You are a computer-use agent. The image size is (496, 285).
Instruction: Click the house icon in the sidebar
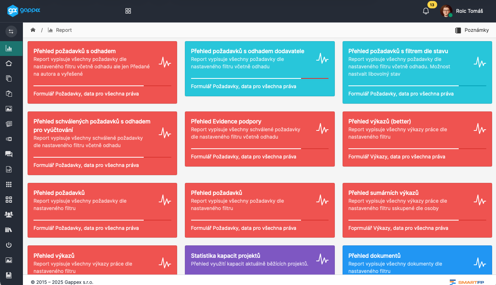[9, 64]
